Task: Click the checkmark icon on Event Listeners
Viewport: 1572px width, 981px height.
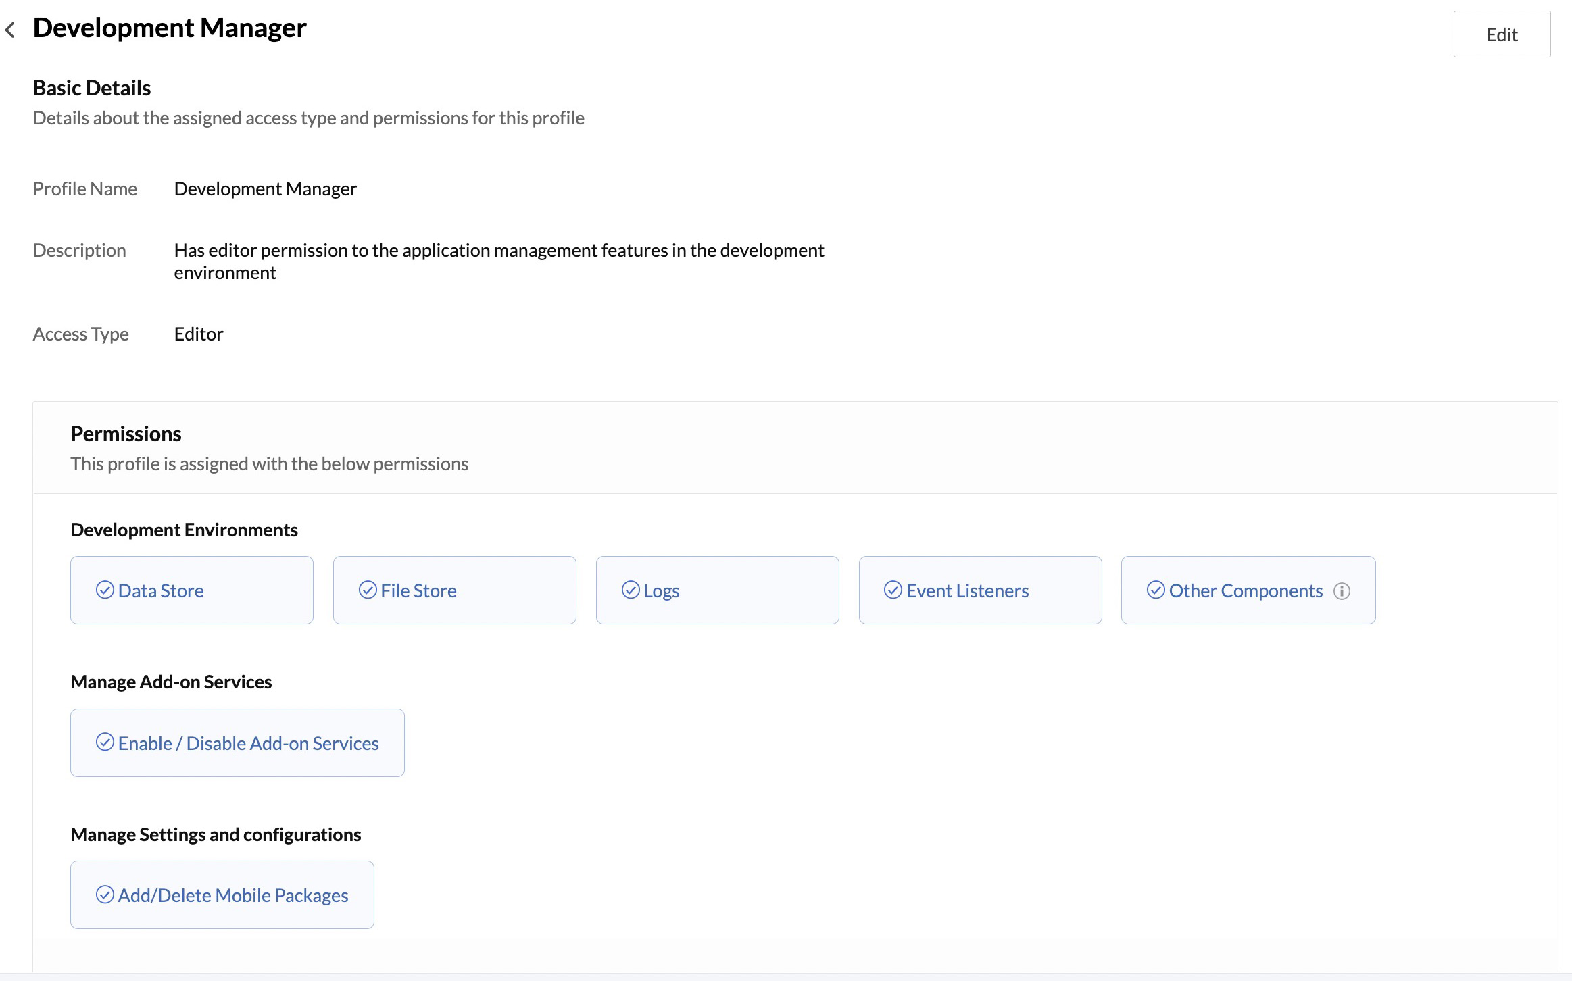Action: (x=893, y=590)
